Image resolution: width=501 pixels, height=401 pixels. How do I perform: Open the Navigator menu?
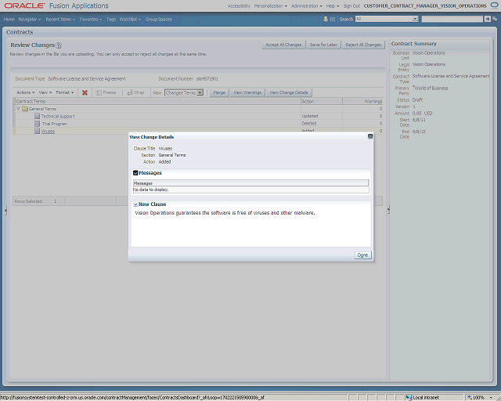[x=30, y=19]
